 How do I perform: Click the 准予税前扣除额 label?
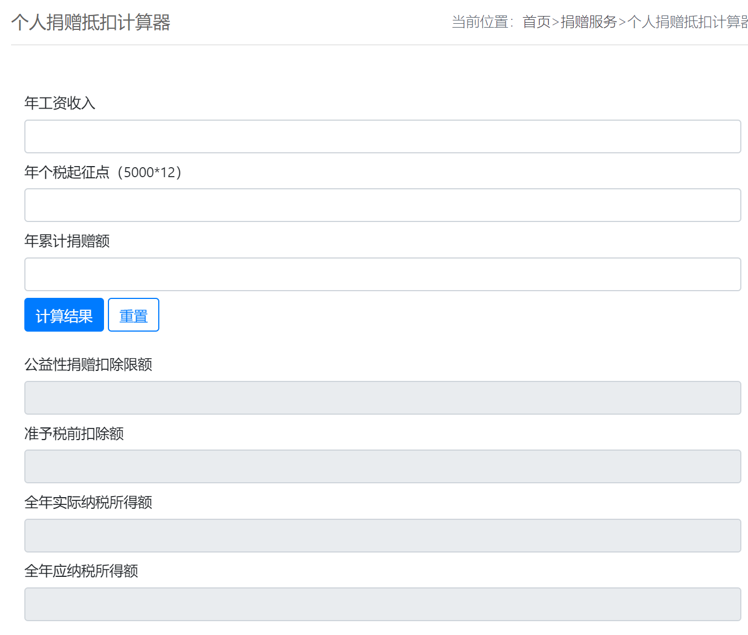(74, 433)
